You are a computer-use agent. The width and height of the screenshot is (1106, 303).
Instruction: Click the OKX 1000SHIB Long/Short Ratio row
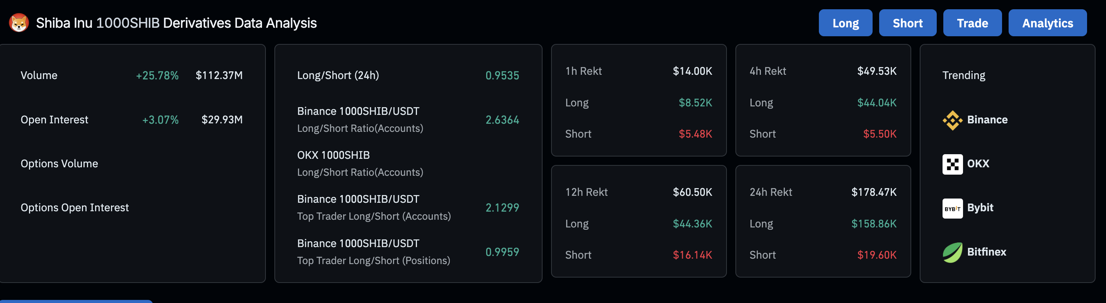[360, 164]
